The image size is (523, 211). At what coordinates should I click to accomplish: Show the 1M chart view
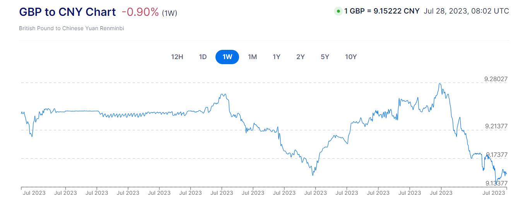252,57
